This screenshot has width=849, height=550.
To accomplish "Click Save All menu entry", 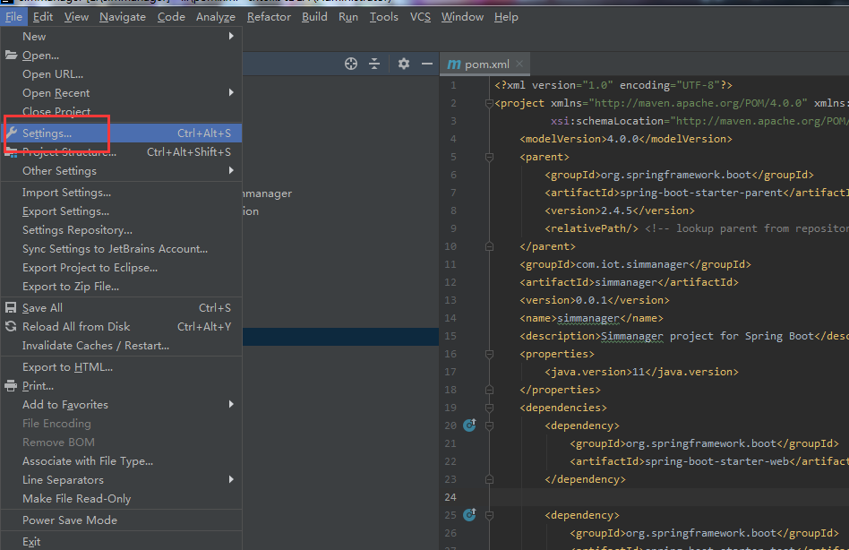I will click(42, 308).
